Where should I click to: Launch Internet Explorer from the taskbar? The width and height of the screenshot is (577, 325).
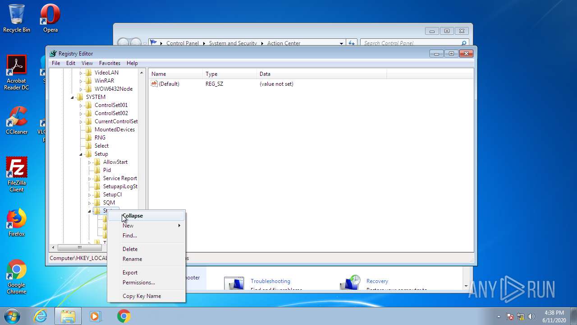tap(41, 316)
